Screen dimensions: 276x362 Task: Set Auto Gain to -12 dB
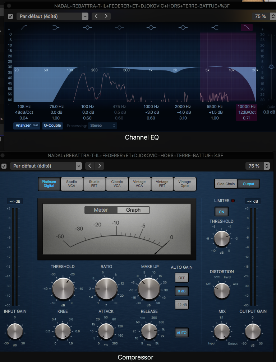pyautogui.click(x=181, y=305)
